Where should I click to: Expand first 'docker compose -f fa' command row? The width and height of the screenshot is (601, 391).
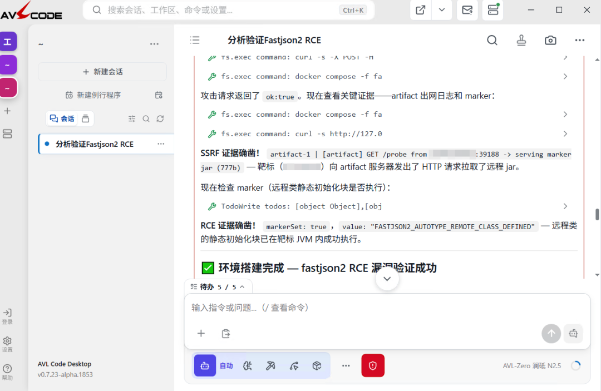coord(387,76)
